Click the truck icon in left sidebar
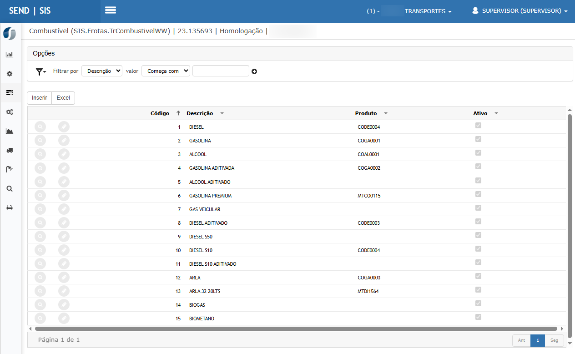The image size is (575, 354). pyautogui.click(x=10, y=150)
